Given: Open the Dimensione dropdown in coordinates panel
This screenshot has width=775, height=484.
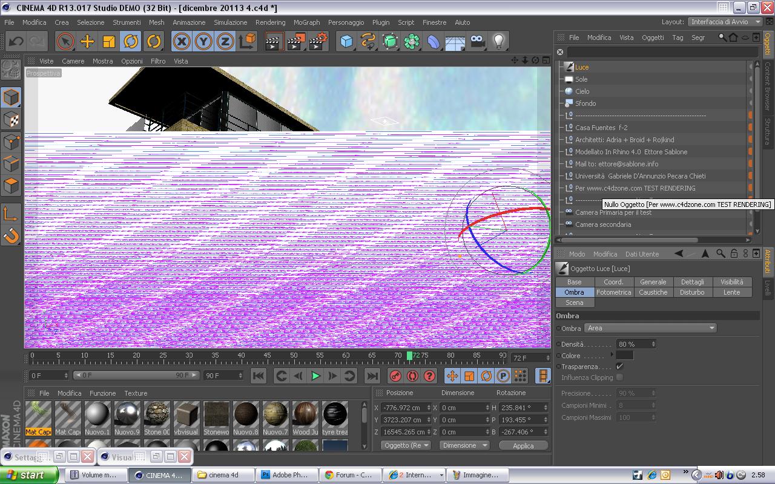Looking at the screenshot, I should (464, 445).
